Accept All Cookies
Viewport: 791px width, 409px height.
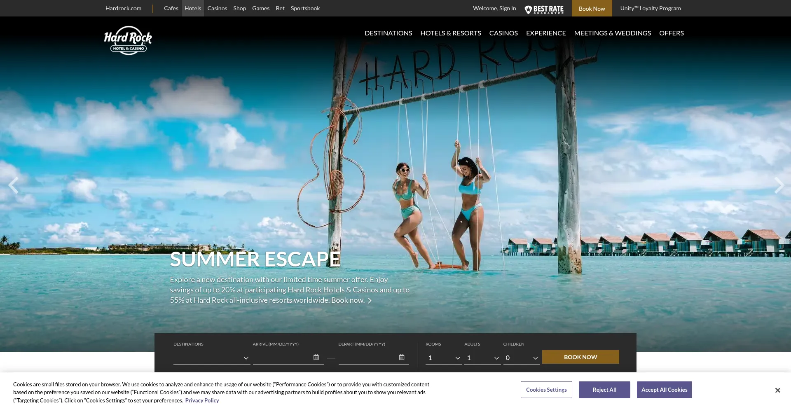tap(664, 390)
